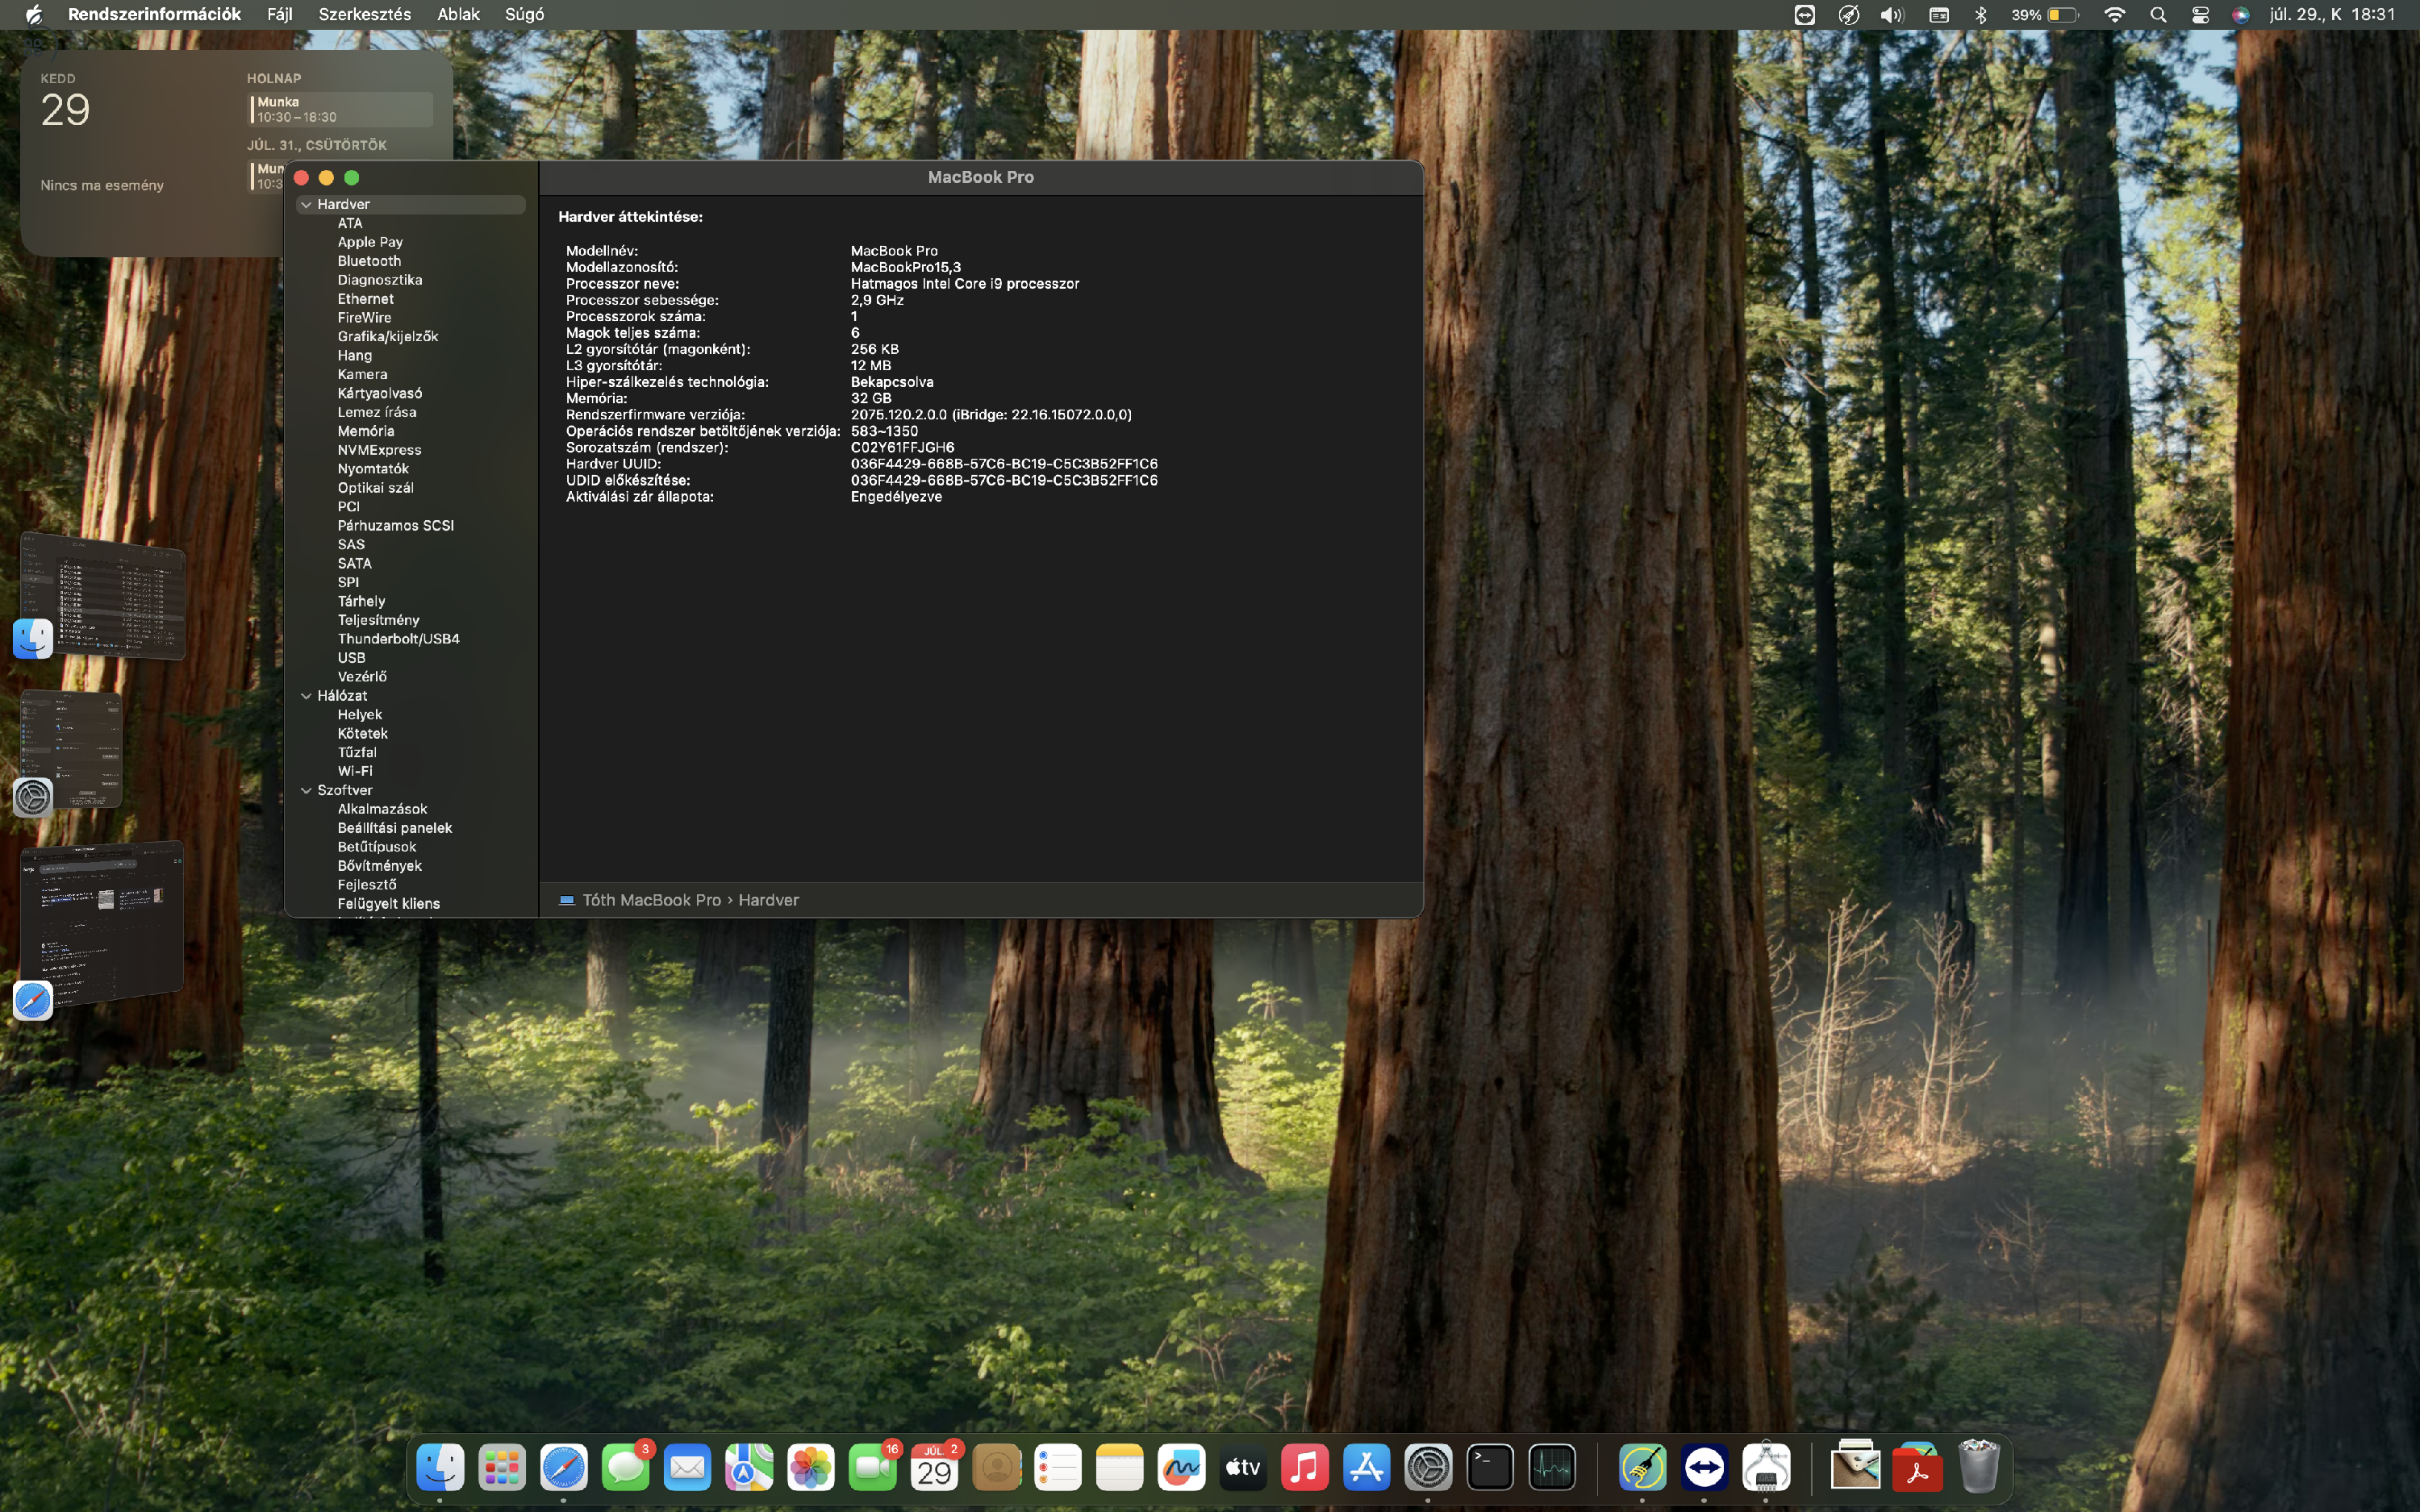
Task: Switch to Finder window thumbnail in Stage Manager
Action: 104,596
